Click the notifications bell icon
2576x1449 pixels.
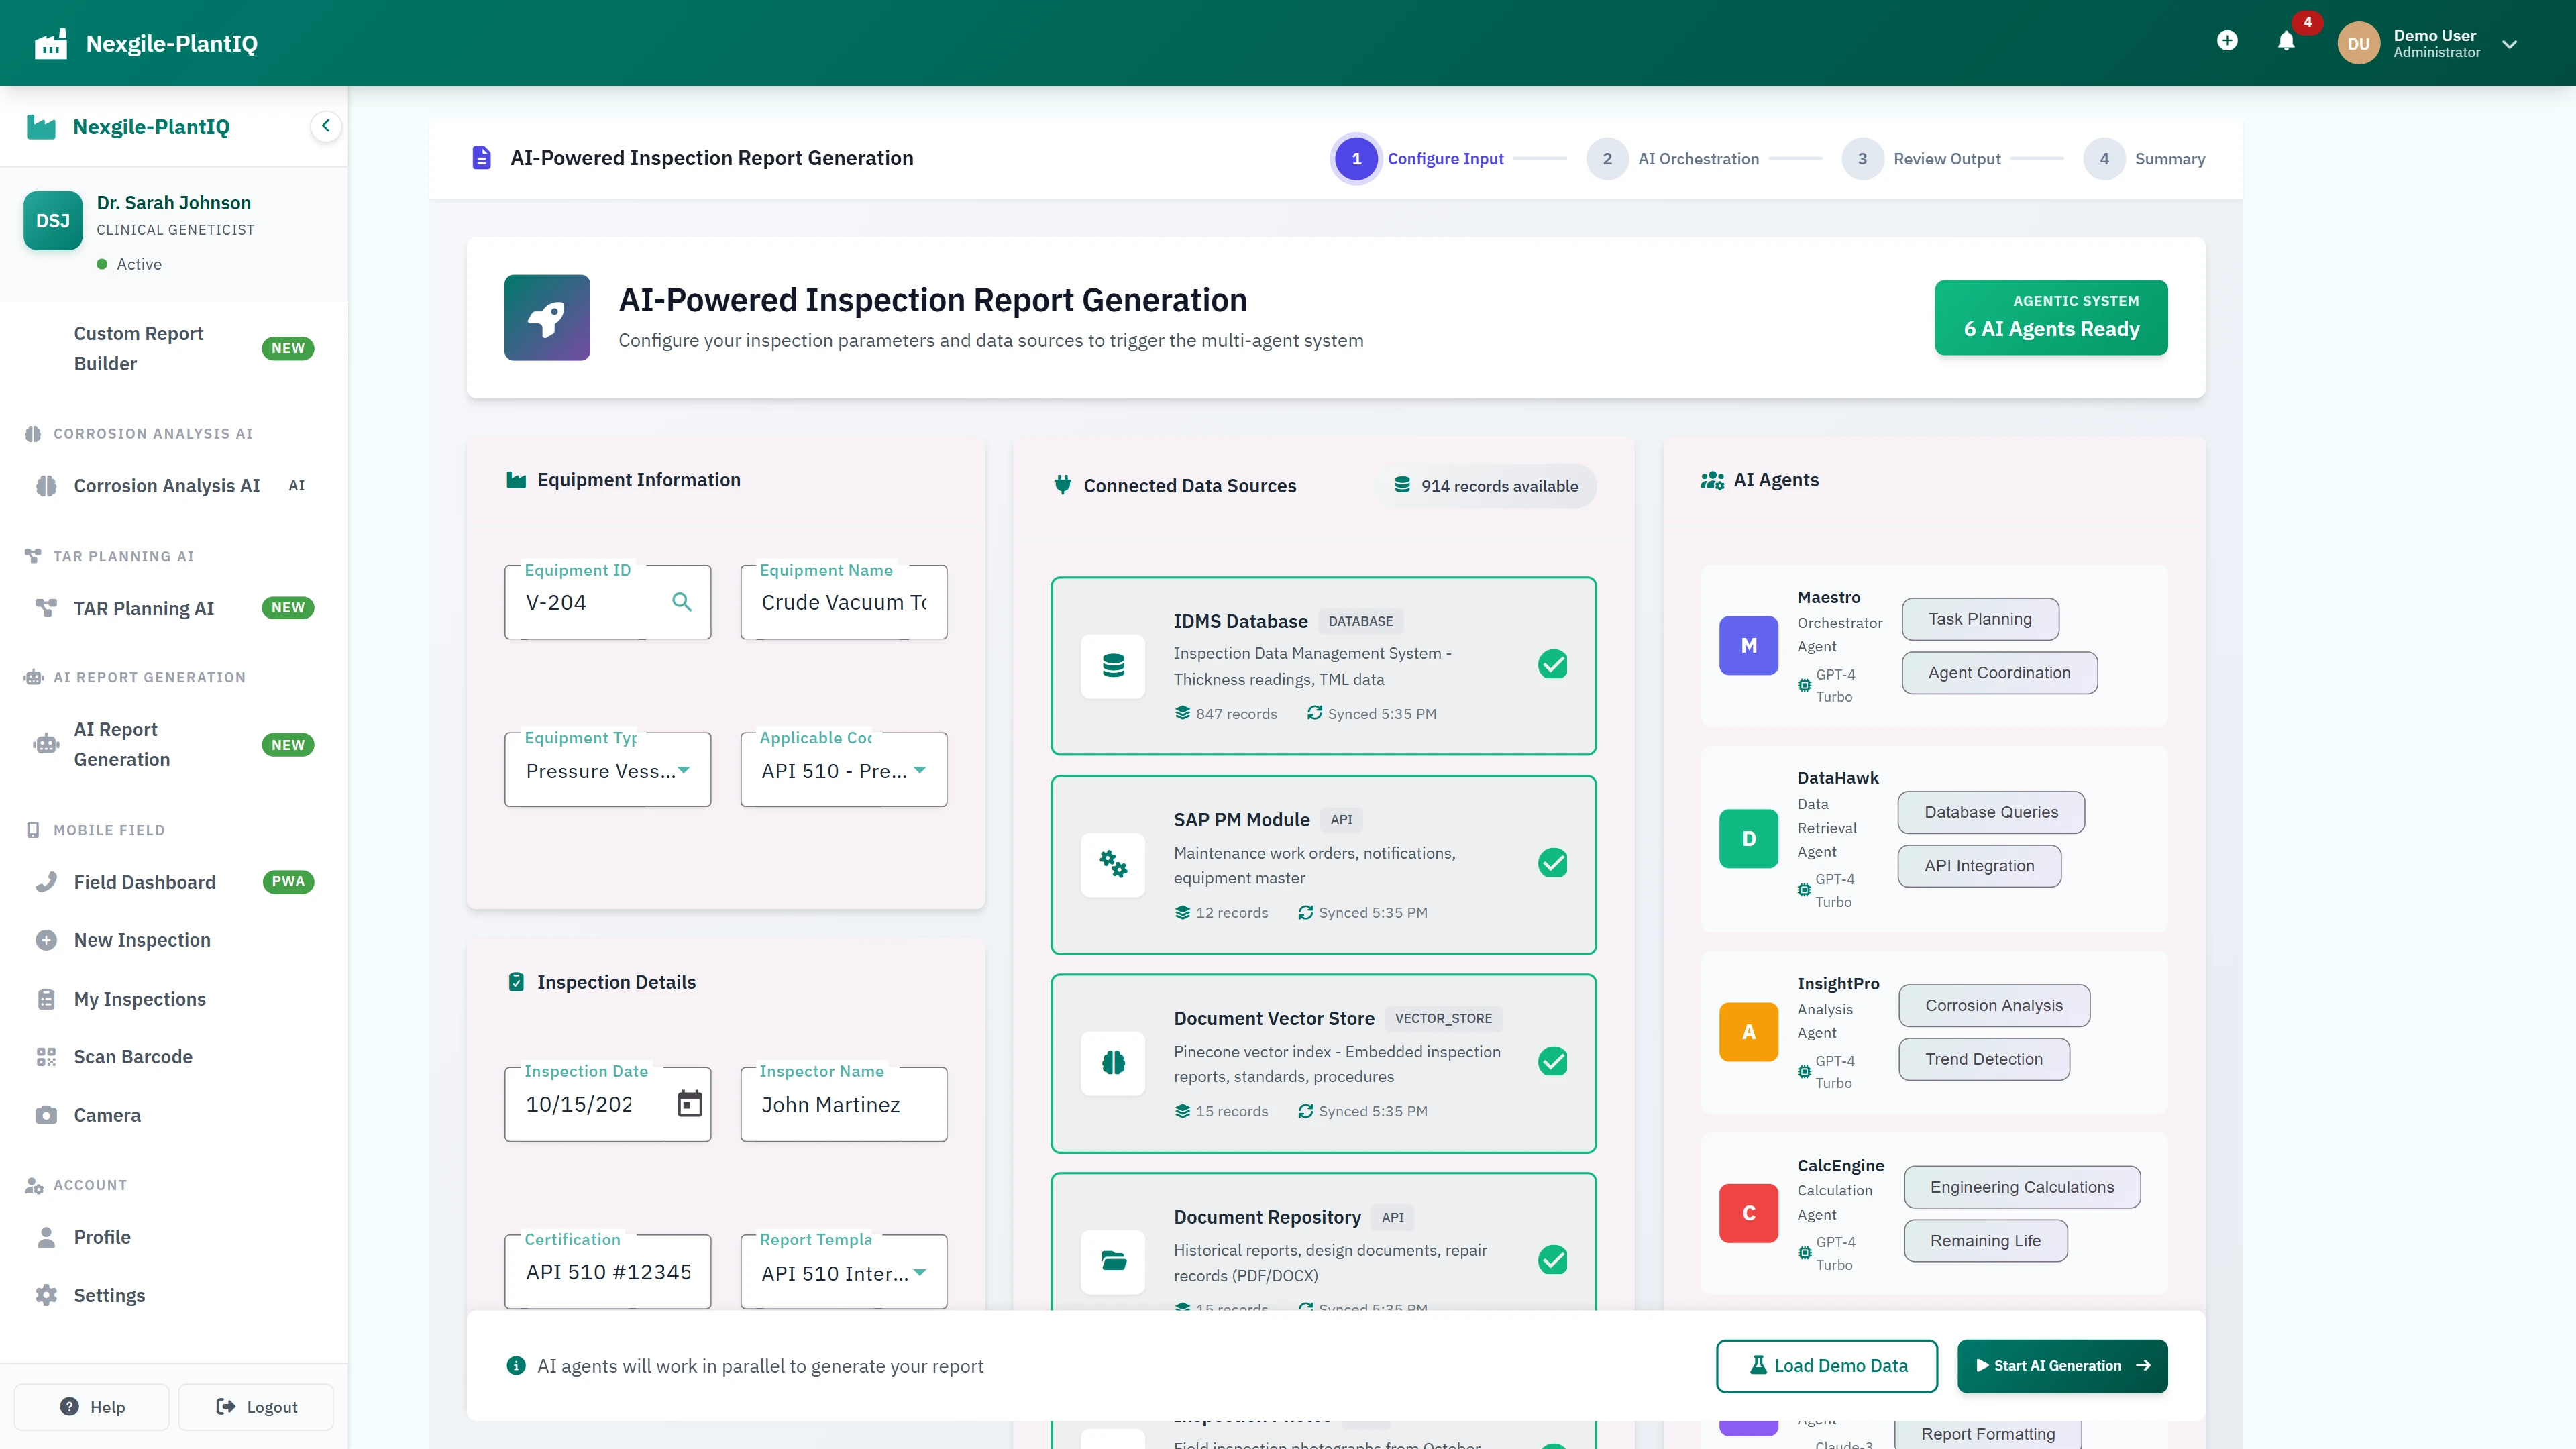pos(2287,42)
